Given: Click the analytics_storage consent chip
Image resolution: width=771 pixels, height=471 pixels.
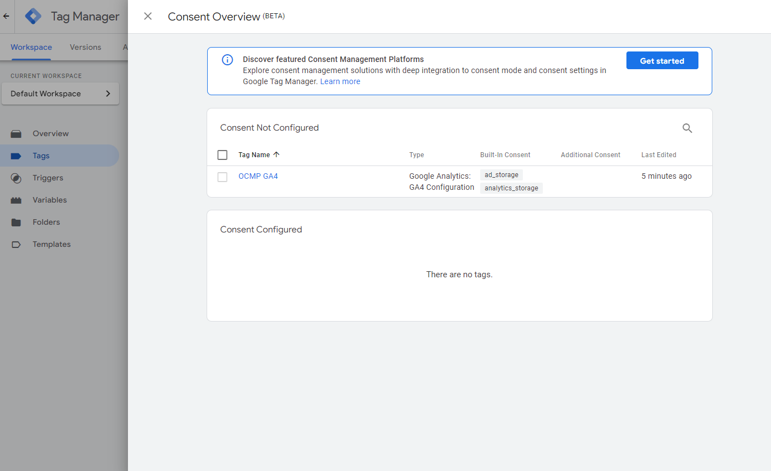Looking at the screenshot, I should (511, 188).
